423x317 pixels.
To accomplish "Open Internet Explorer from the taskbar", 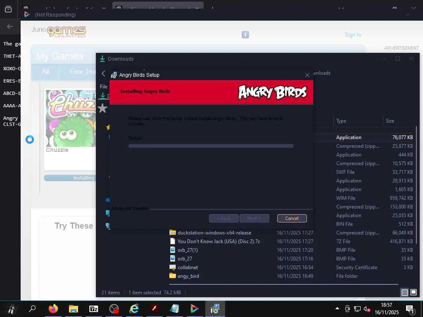I will click(134, 309).
